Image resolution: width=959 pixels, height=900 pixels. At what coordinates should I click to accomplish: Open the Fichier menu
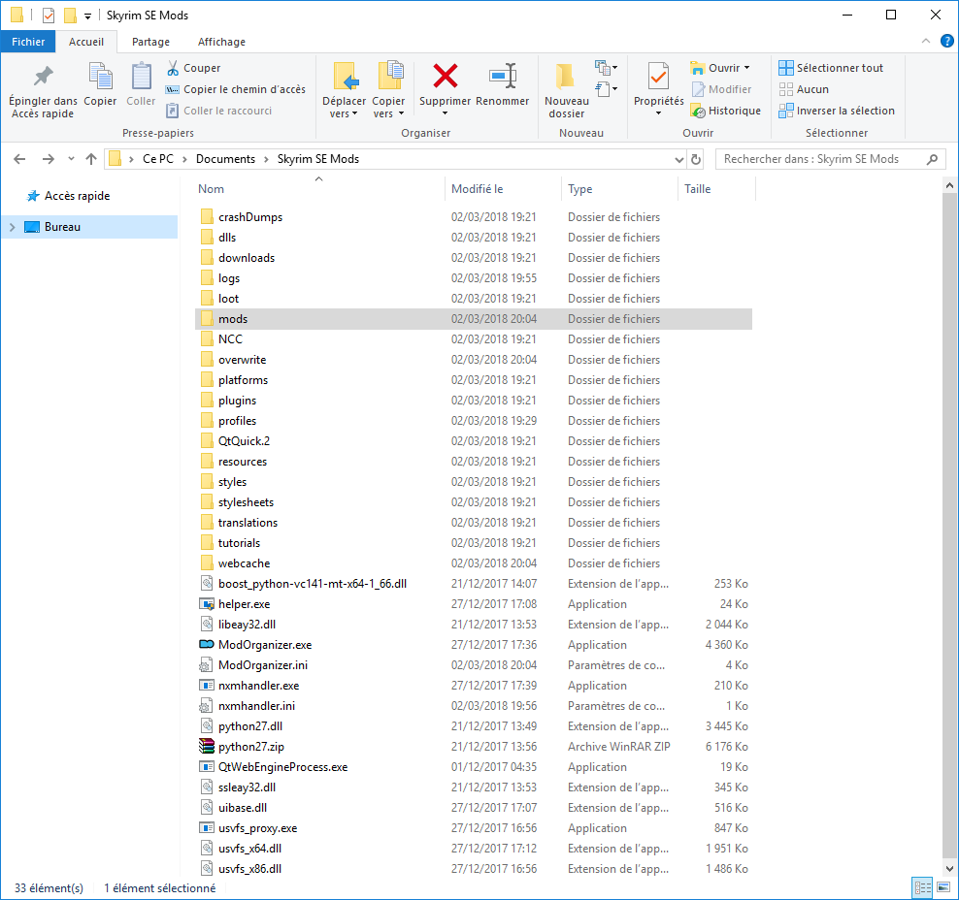point(28,42)
